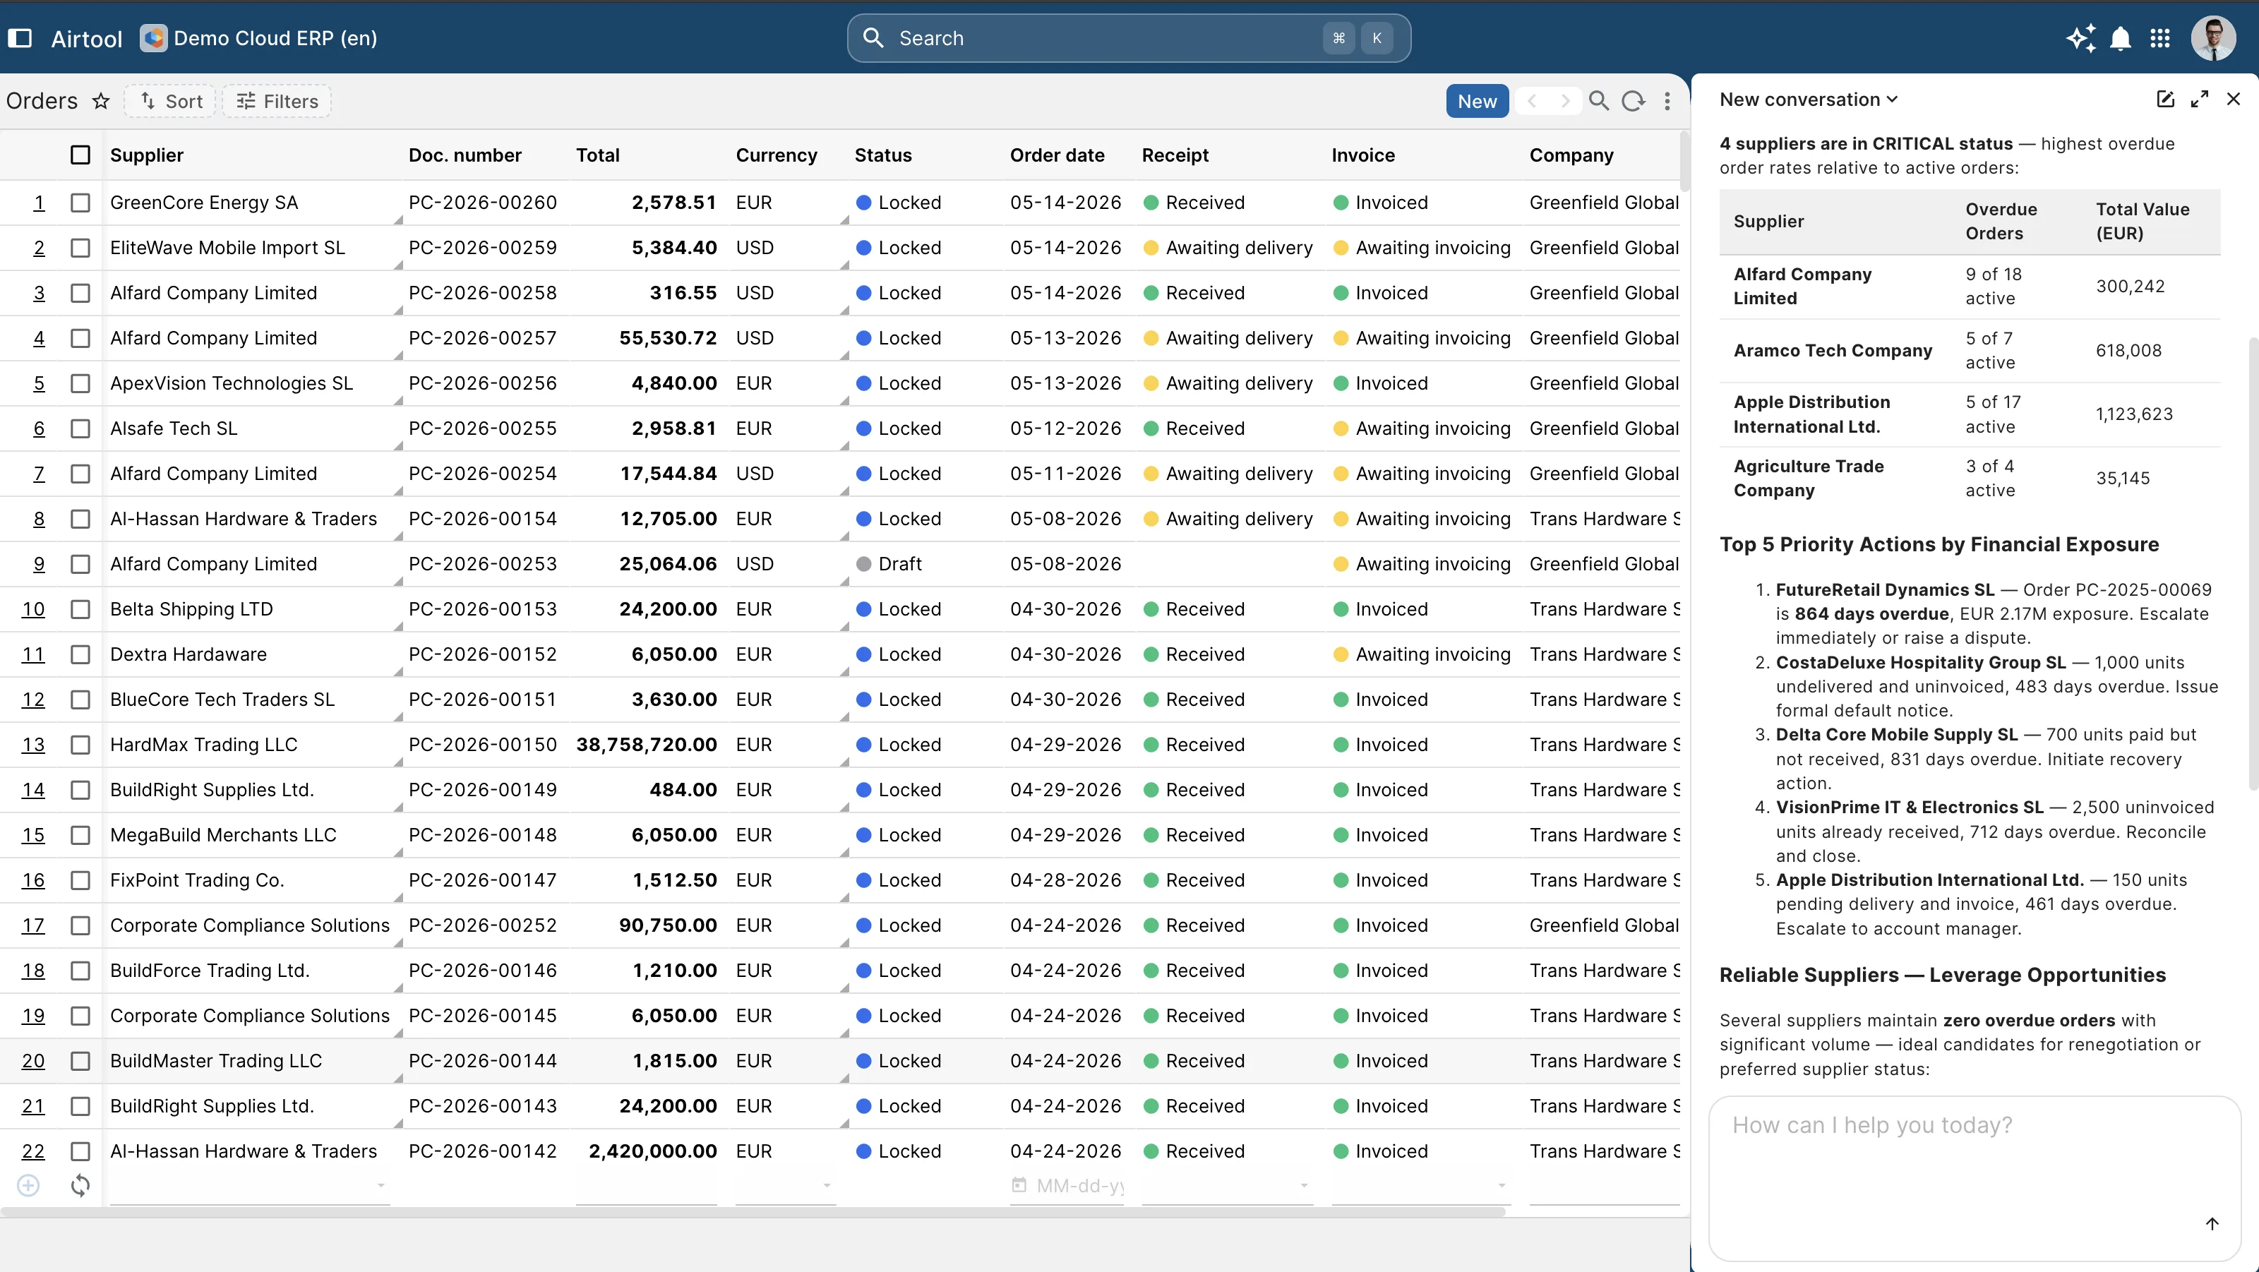Reset the new row with refresh icon
The width and height of the screenshot is (2259, 1272).
(80, 1185)
